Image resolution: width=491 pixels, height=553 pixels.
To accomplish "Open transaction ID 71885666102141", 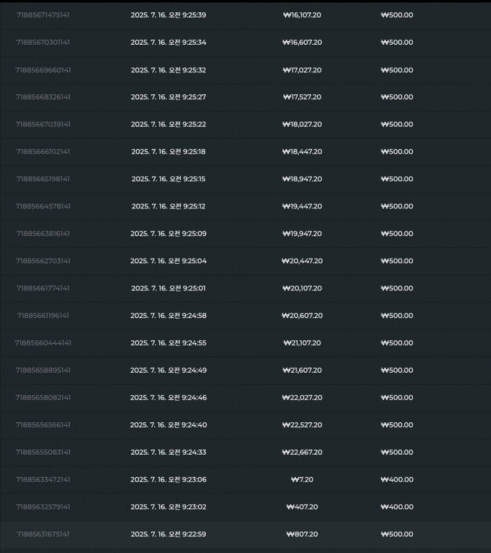I will click(43, 152).
